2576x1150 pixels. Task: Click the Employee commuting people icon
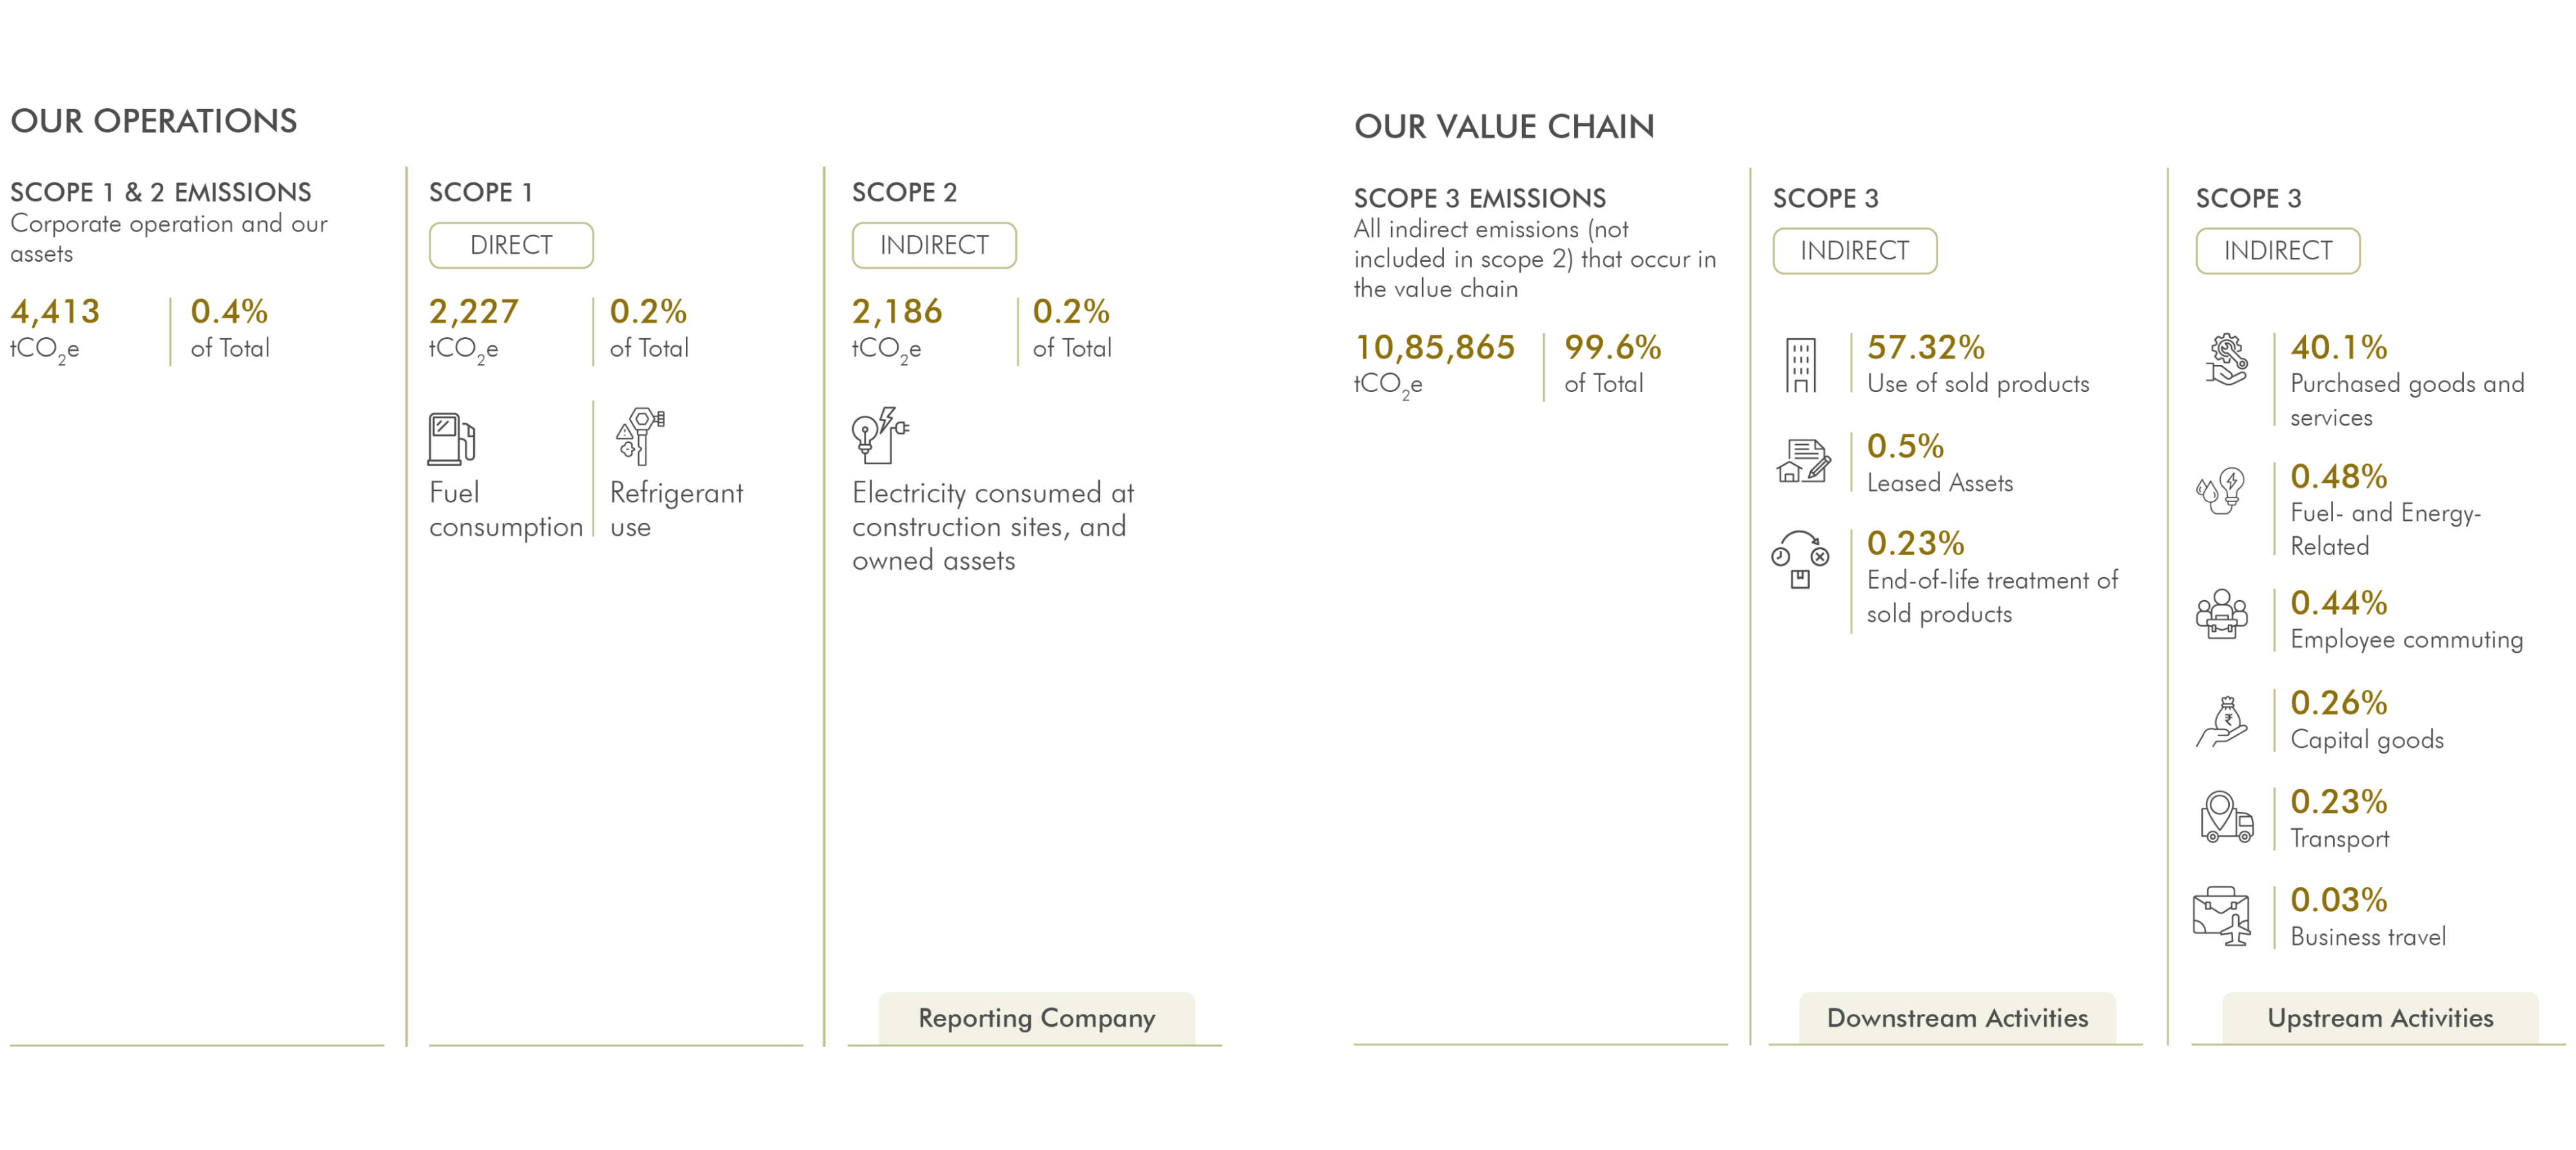click(2221, 614)
